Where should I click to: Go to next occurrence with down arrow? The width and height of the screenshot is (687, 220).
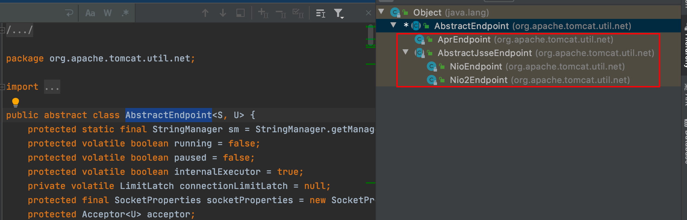pyautogui.click(x=223, y=13)
